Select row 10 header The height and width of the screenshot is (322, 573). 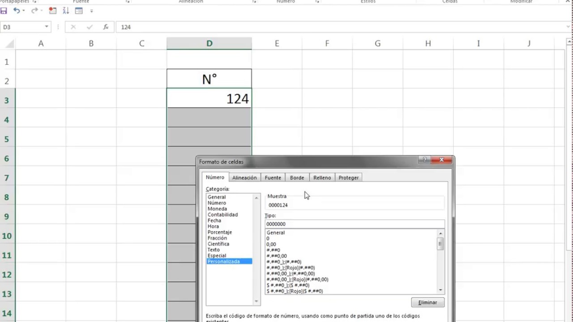pyautogui.click(x=7, y=236)
